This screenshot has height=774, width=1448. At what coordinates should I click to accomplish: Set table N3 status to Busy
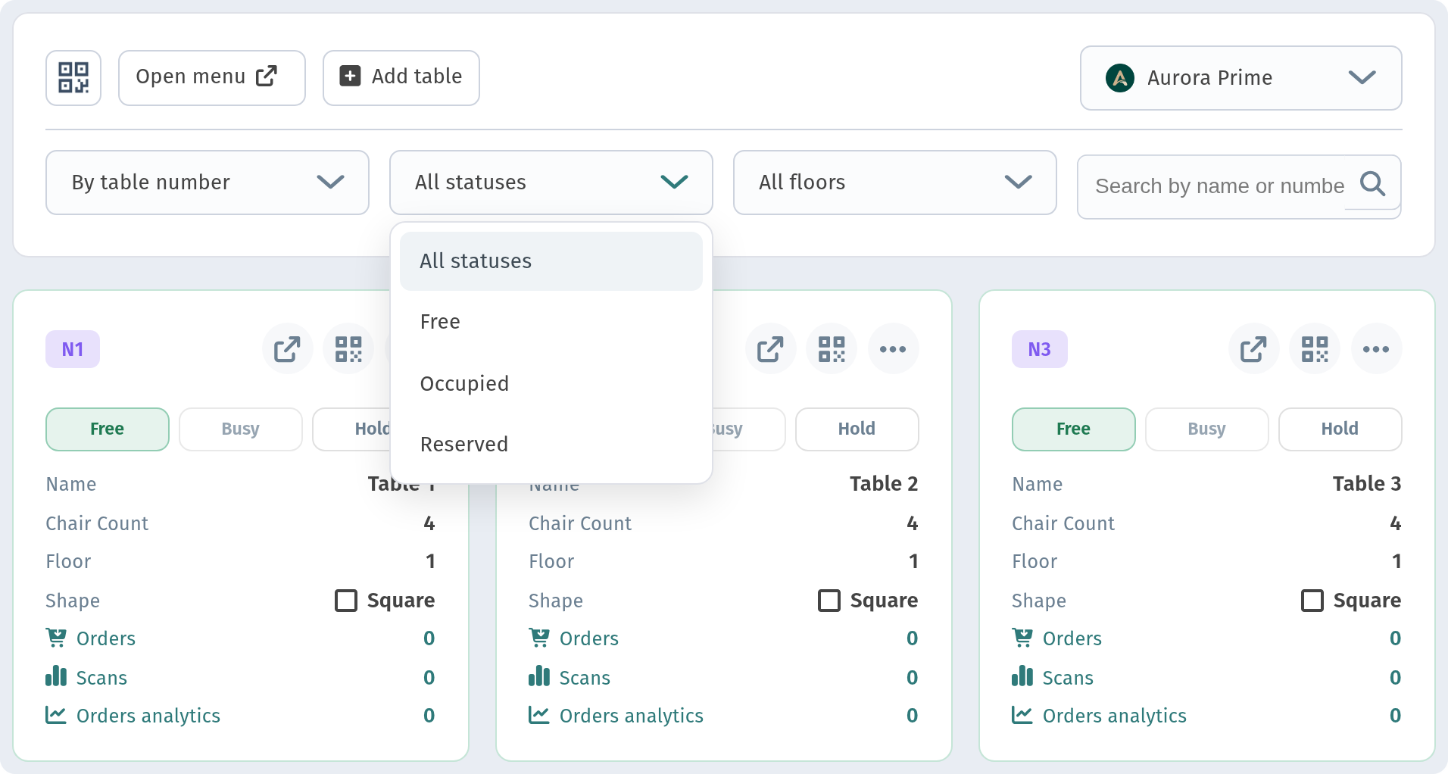[x=1207, y=429]
